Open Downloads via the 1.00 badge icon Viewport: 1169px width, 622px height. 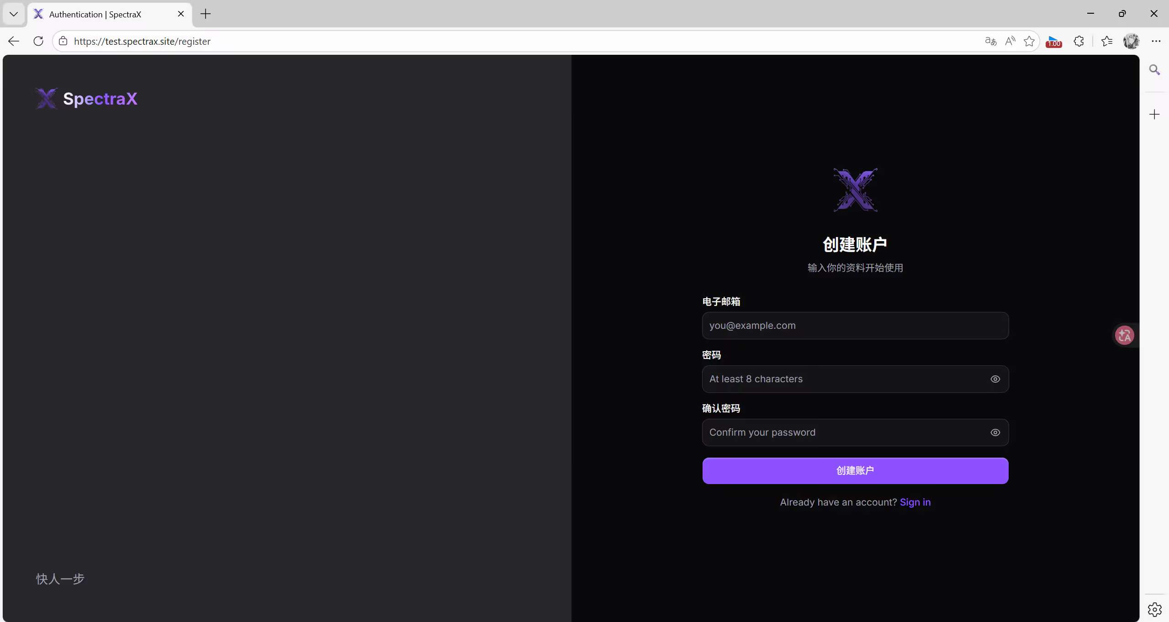point(1053,41)
